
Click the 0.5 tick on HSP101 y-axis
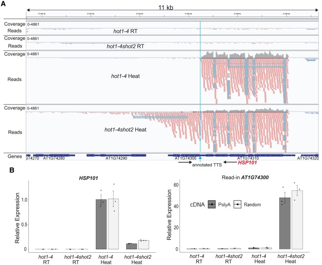[24, 224]
